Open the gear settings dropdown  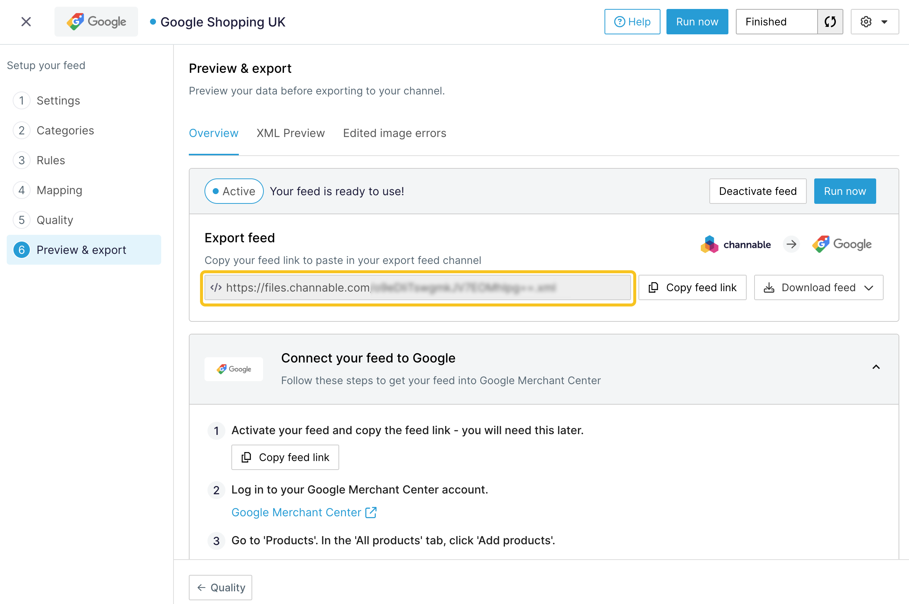click(x=874, y=22)
